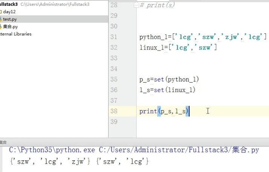Click l_s=set(linux_l) code line

(167, 90)
